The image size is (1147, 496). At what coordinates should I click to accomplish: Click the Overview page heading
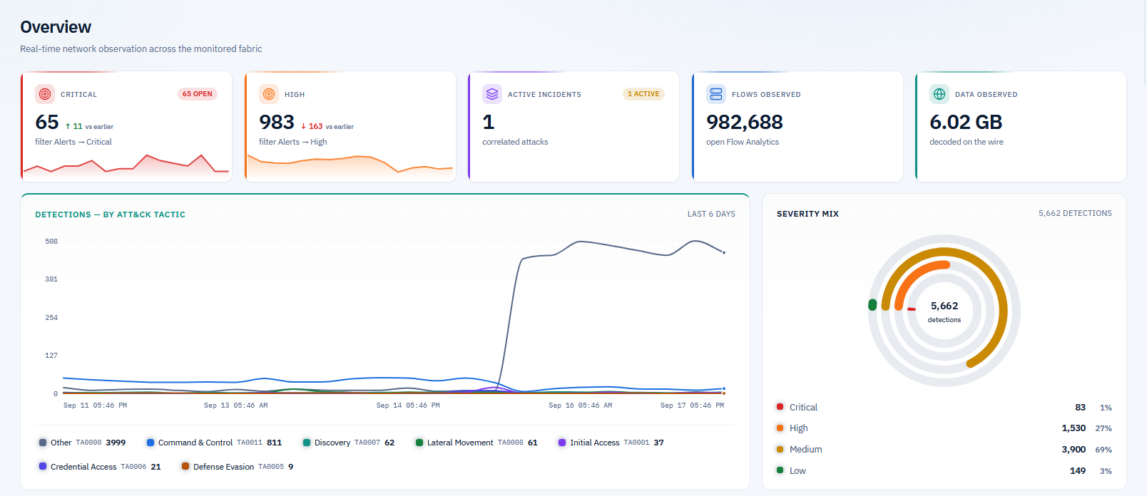[56, 27]
